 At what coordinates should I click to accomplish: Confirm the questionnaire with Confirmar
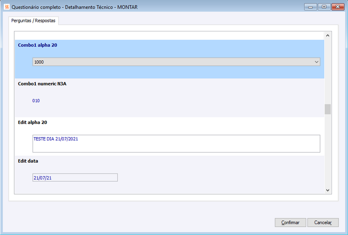[x=290, y=222]
